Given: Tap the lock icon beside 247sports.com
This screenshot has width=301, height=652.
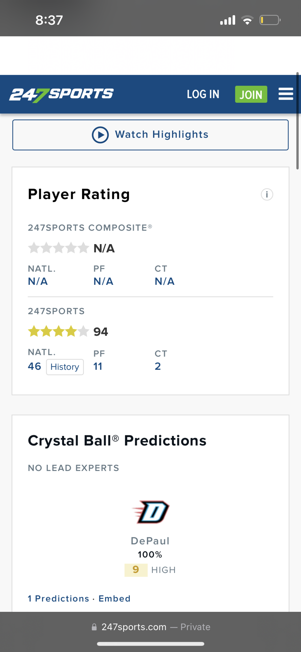Looking at the screenshot, I should point(94,627).
